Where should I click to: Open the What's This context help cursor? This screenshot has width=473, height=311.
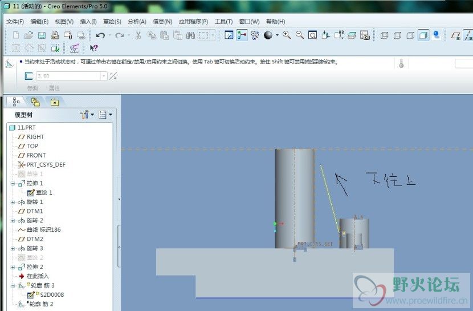(94, 48)
